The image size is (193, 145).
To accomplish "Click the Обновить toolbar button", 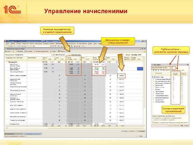I will [x=20, y=51].
